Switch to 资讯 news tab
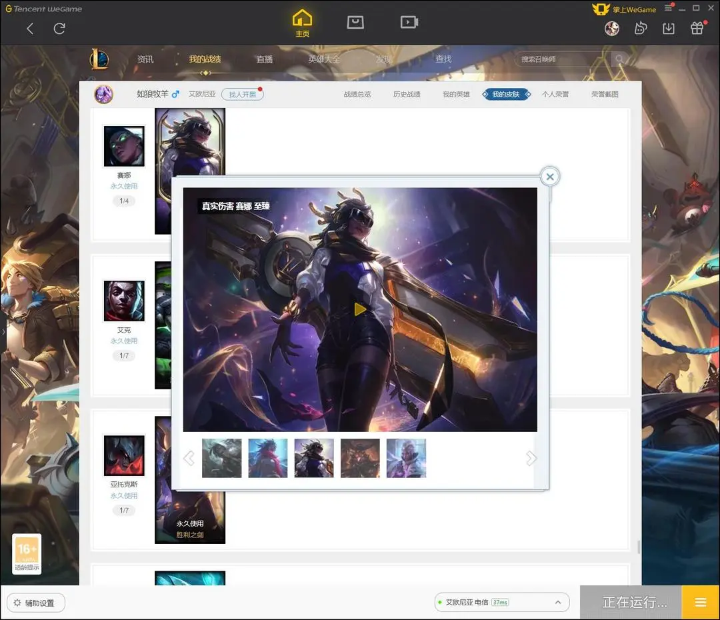720x620 pixels. [x=145, y=59]
